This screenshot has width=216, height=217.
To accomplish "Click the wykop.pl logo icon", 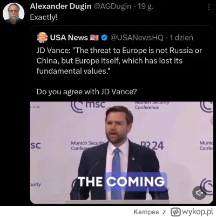I will point(175,212).
